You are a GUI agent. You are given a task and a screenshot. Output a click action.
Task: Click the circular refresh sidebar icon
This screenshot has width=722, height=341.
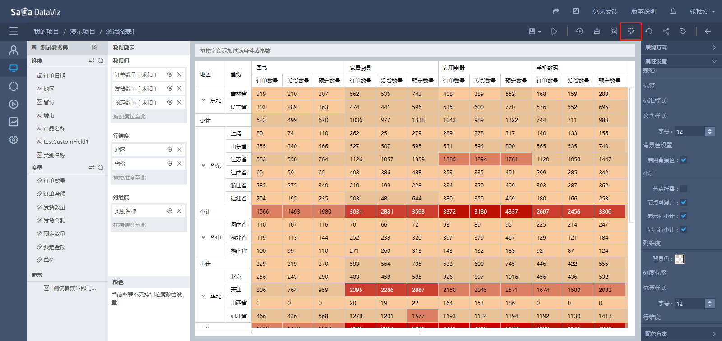tap(14, 86)
